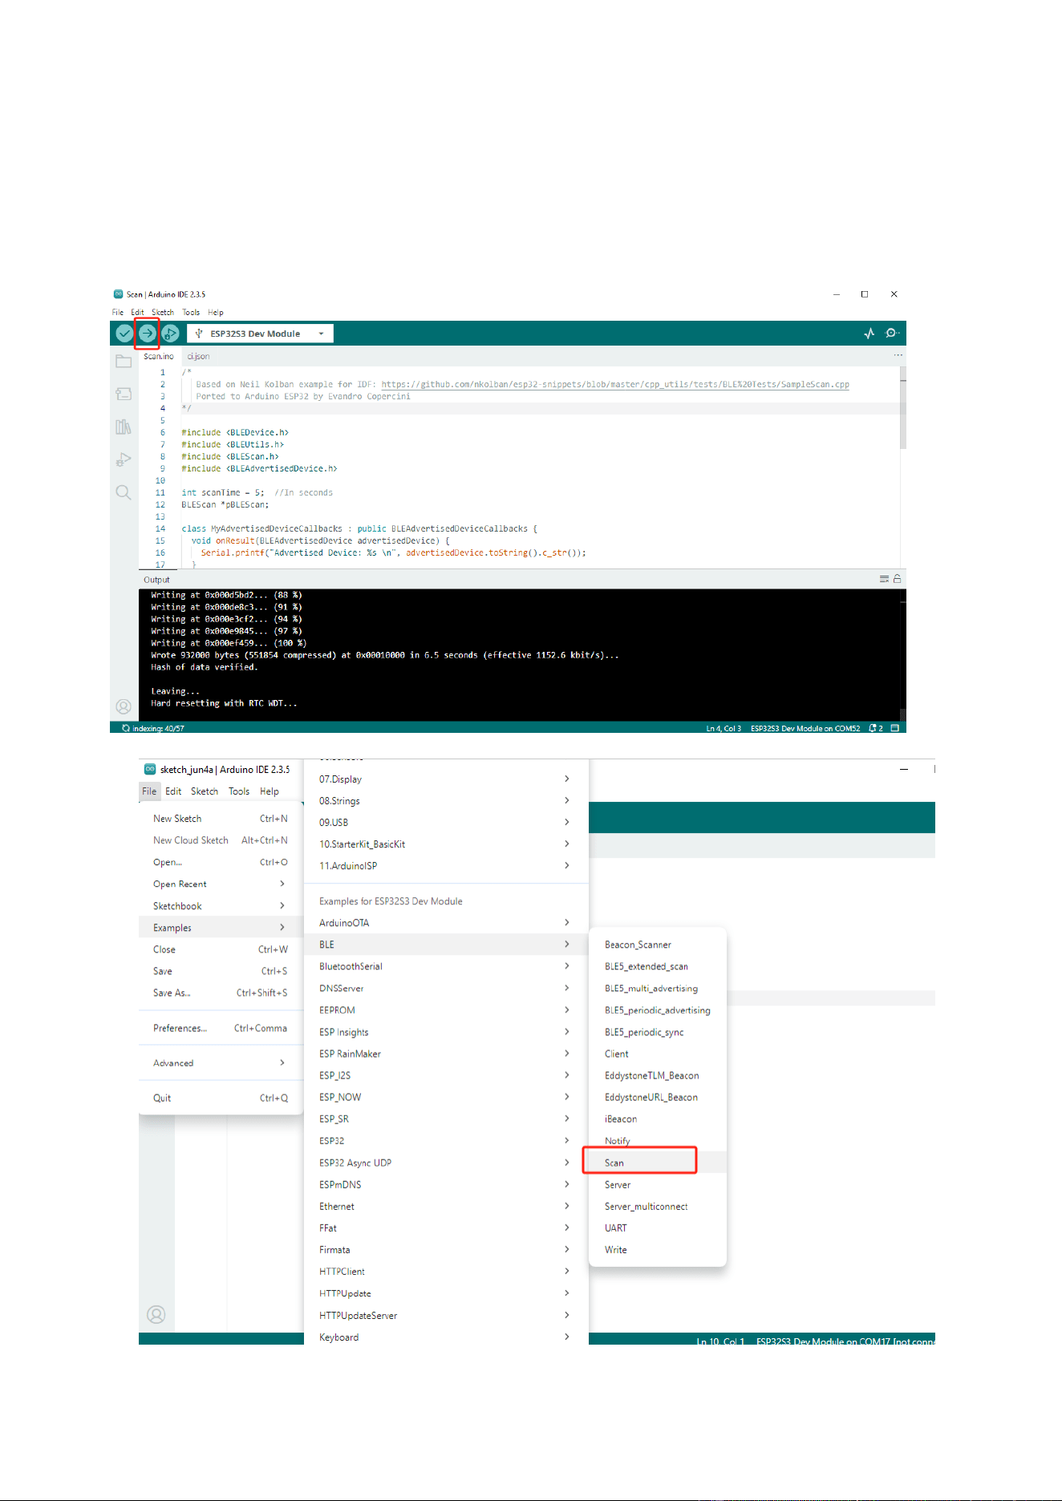Open ESP32 Async UDP examples entry
The height and width of the screenshot is (1501, 1062).
pyautogui.click(x=446, y=1162)
